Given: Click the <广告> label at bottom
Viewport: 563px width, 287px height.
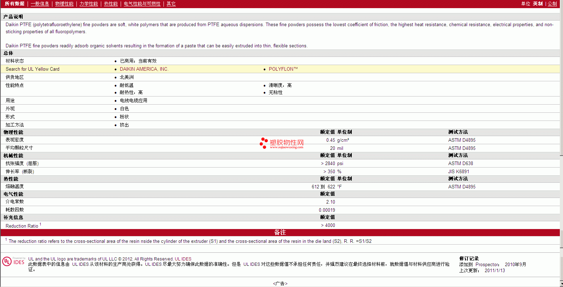Looking at the screenshot, I should (x=280, y=283).
